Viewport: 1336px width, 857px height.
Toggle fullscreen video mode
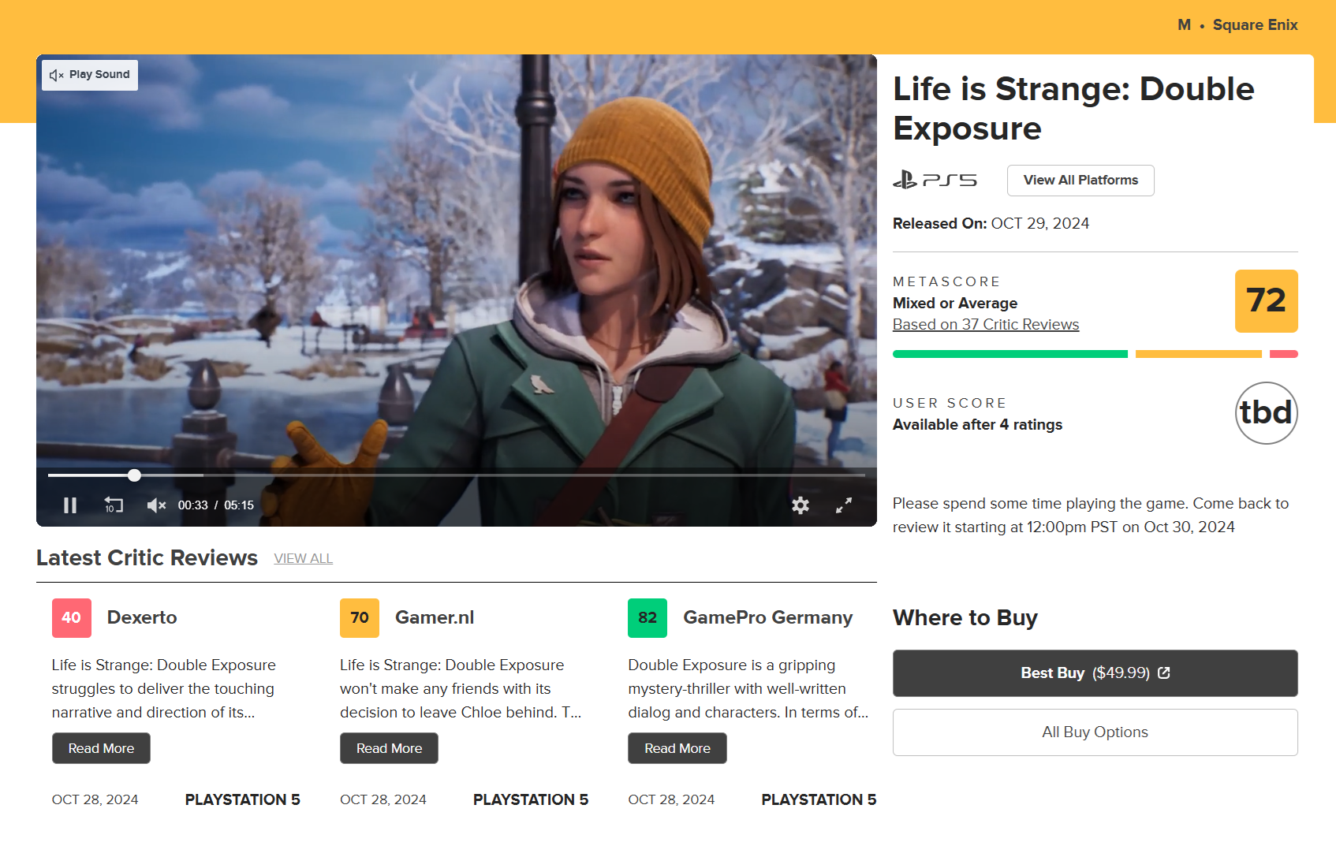pos(844,505)
